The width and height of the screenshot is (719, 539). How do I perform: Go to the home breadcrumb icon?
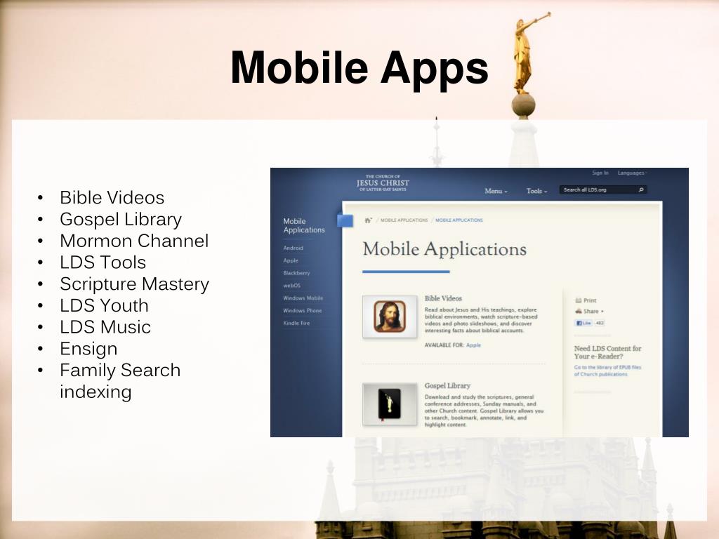point(368,220)
